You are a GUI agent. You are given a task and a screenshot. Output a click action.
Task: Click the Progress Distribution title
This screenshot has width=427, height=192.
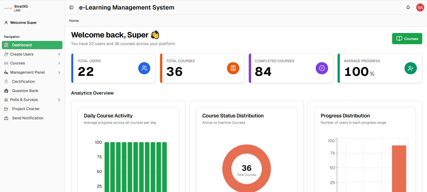pos(345,116)
